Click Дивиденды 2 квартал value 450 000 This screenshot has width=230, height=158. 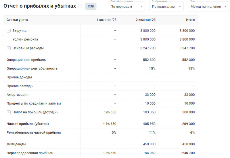149,144
